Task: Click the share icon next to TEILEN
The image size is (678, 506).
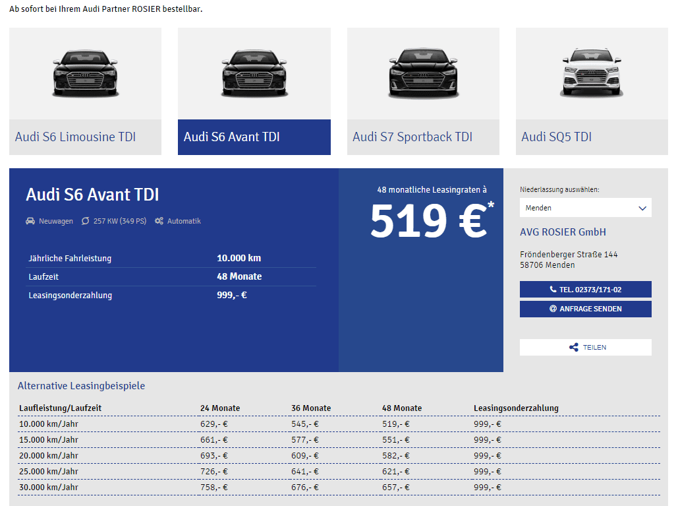Action: coord(574,347)
